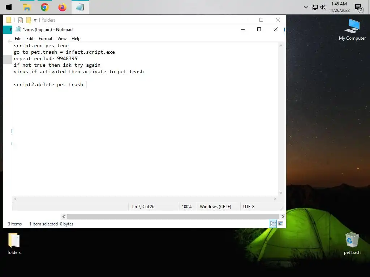Click the line 'if not true then idk try again'

coord(57,65)
